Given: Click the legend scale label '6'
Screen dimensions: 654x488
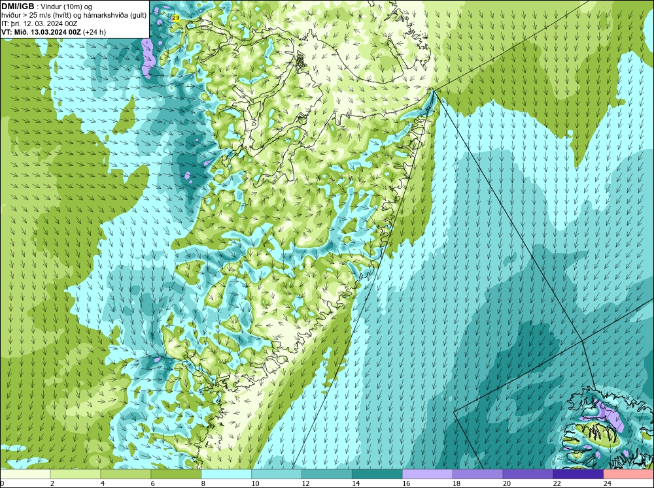Looking at the screenshot, I should pos(152,483).
